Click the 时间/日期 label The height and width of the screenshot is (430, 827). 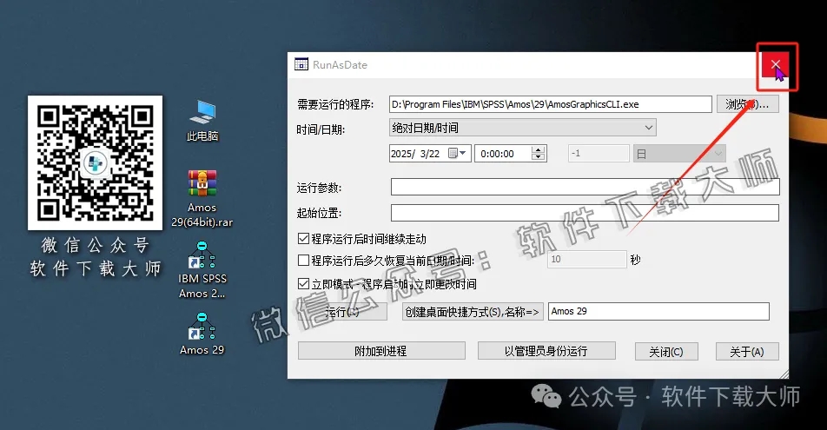(x=321, y=129)
